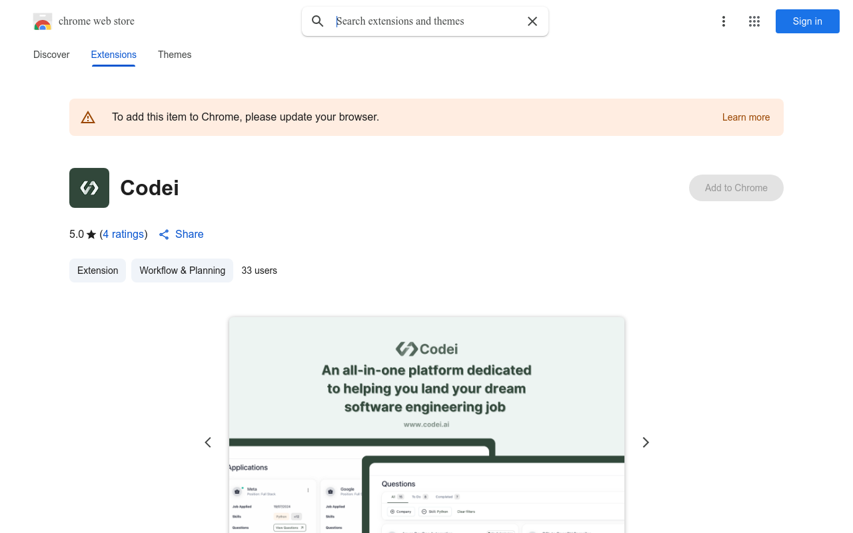Click the rating star icon
The height and width of the screenshot is (533, 853).
[91, 235]
